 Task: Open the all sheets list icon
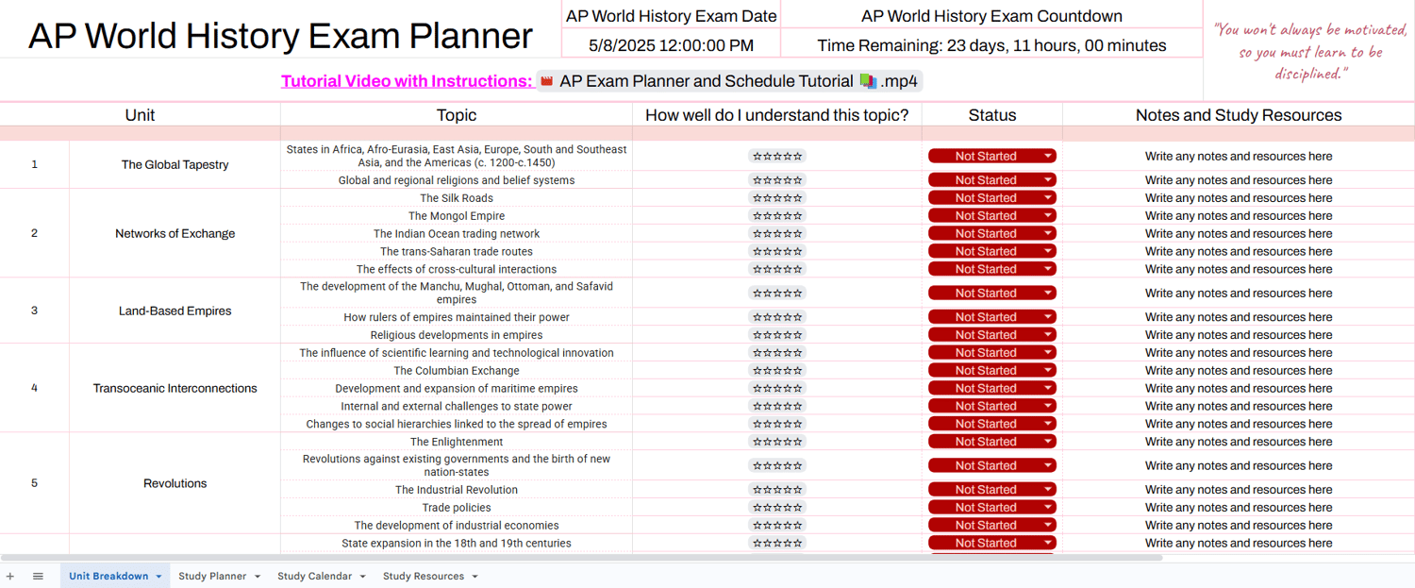38,576
